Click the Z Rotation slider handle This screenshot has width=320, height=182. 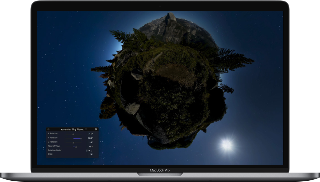click(x=73, y=142)
